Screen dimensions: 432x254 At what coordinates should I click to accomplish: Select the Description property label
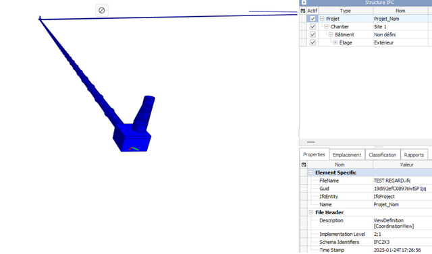pos(331,220)
